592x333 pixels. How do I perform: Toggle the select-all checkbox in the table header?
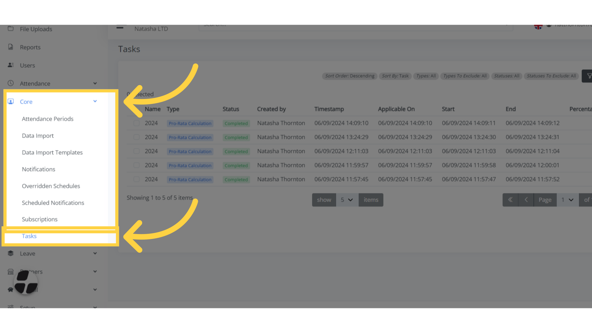(x=136, y=109)
